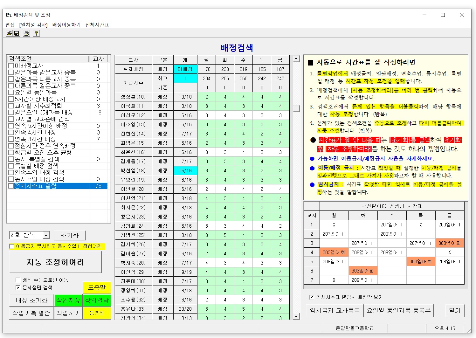The width and height of the screenshot is (476, 338).
Task: Click 207영어 II in 월 period 2
Action: pyautogui.click(x=334, y=234)
